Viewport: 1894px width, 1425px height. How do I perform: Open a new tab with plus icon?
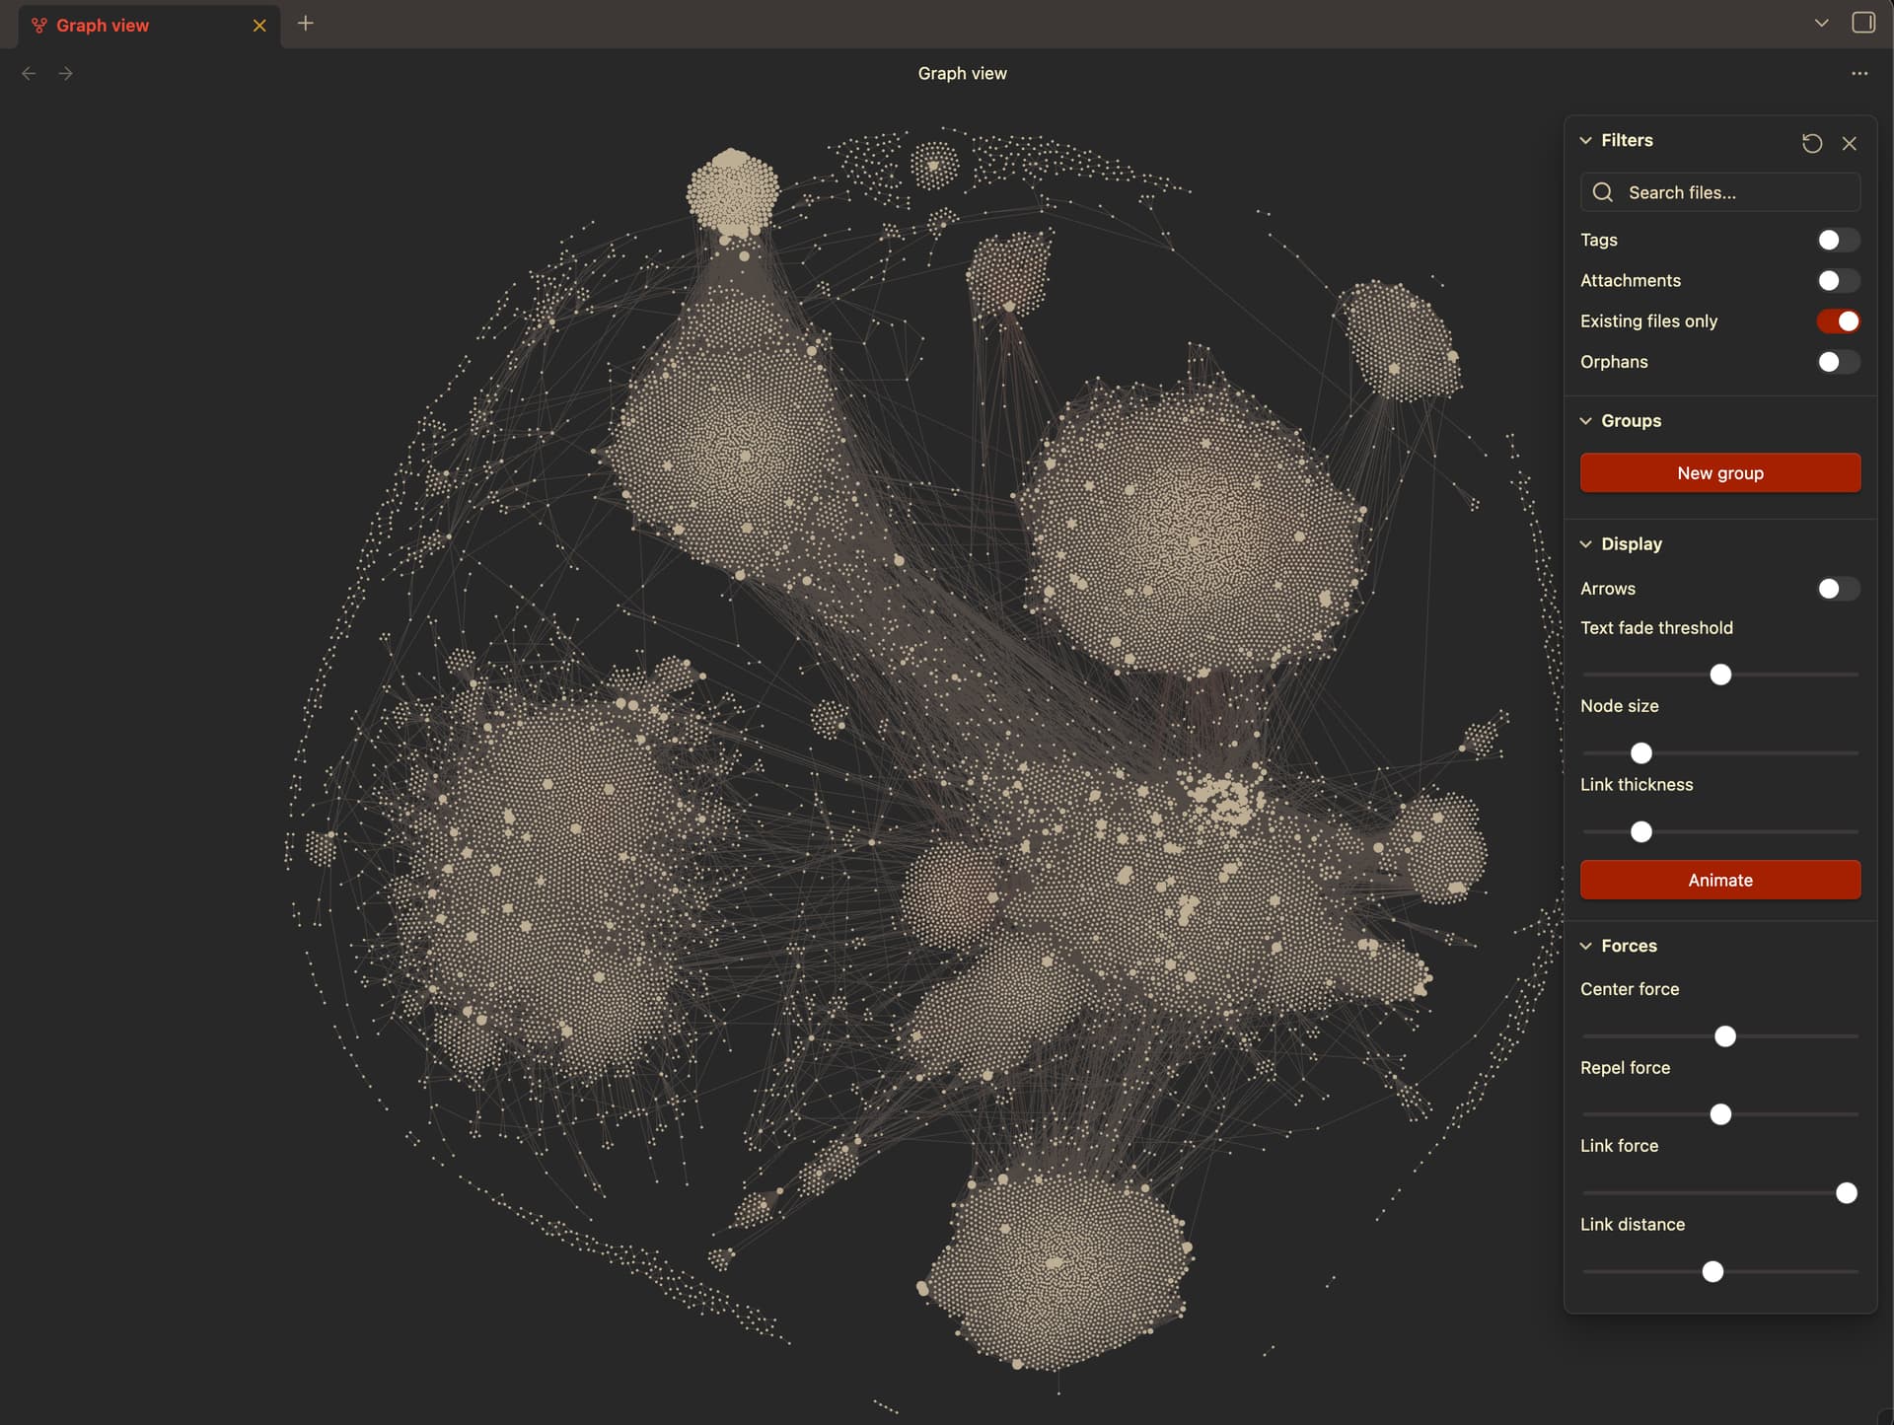pos(306,24)
